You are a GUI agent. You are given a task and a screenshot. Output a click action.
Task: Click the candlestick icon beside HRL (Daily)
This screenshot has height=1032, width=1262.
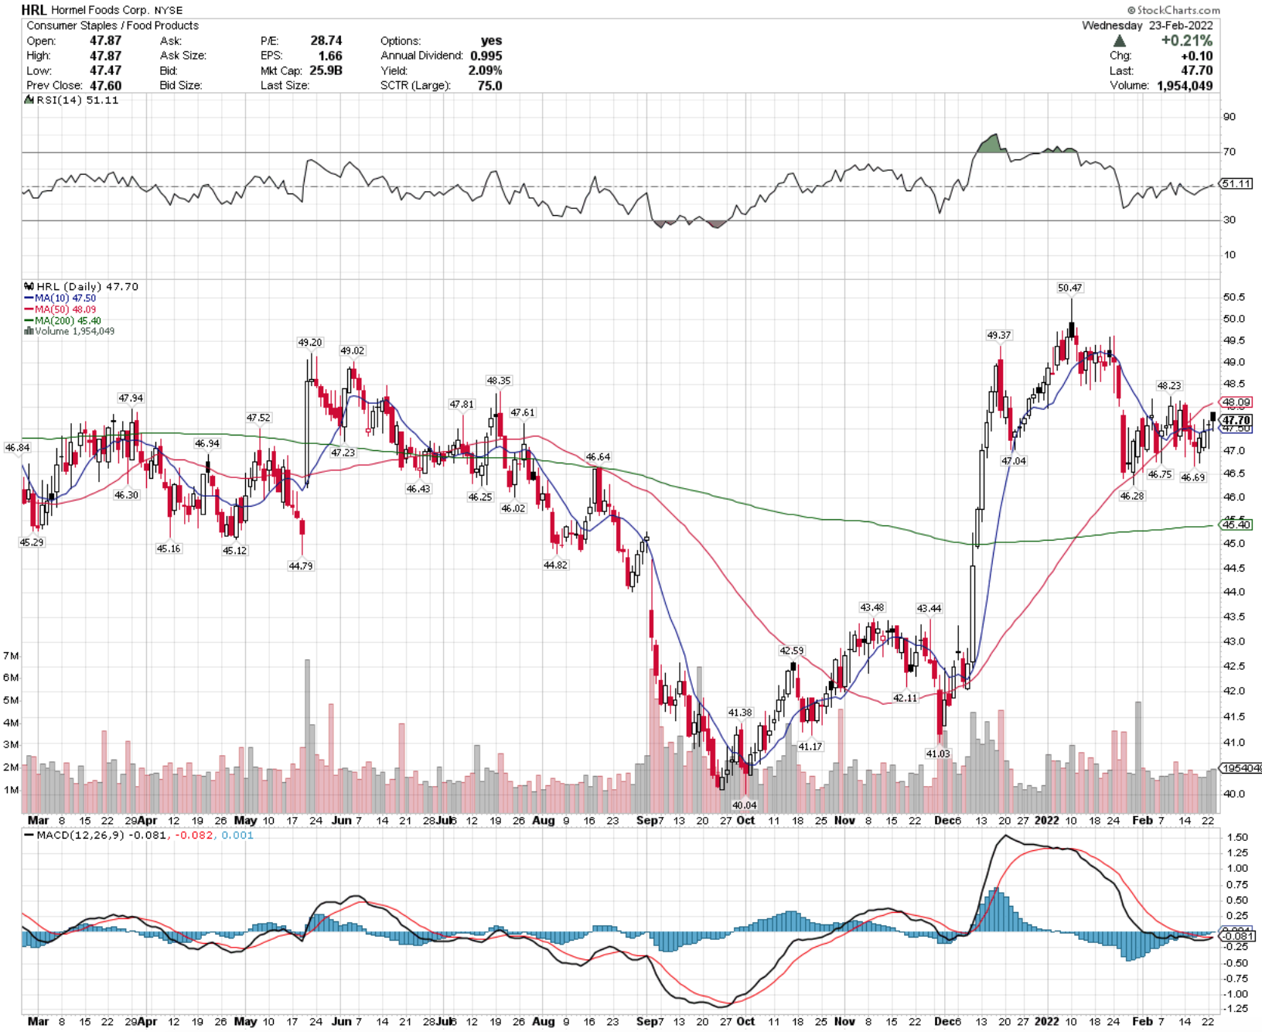(29, 286)
